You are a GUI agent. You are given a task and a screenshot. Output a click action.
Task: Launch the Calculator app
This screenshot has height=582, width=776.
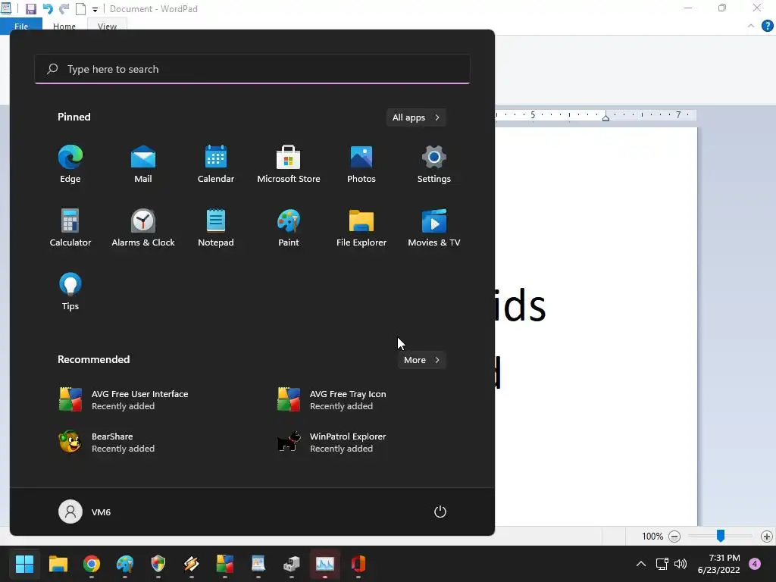70,227
